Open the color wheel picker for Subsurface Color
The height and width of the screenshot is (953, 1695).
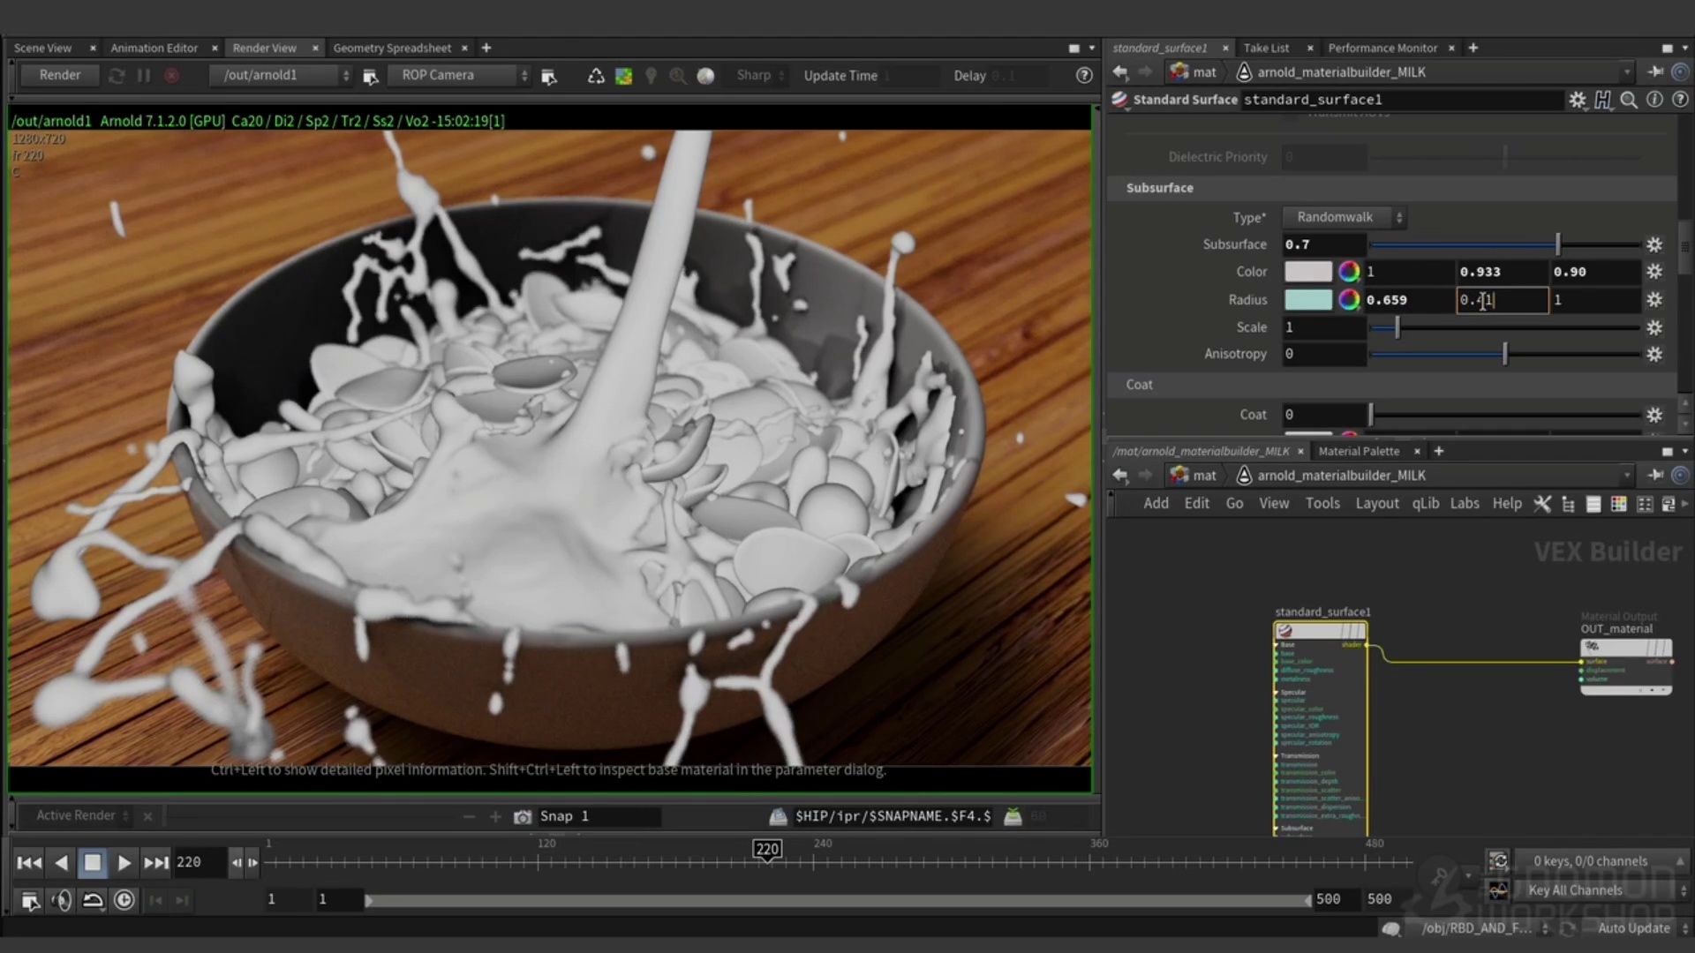(x=1348, y=272)
